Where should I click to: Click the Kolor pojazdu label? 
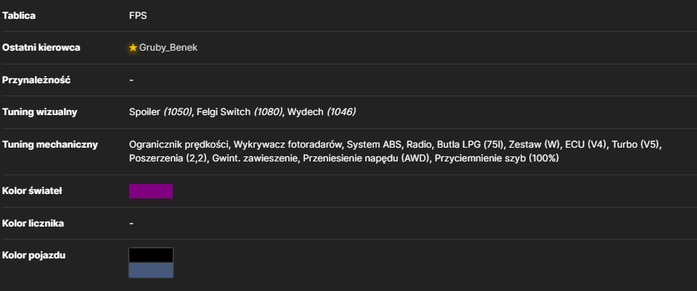(34, 255)
